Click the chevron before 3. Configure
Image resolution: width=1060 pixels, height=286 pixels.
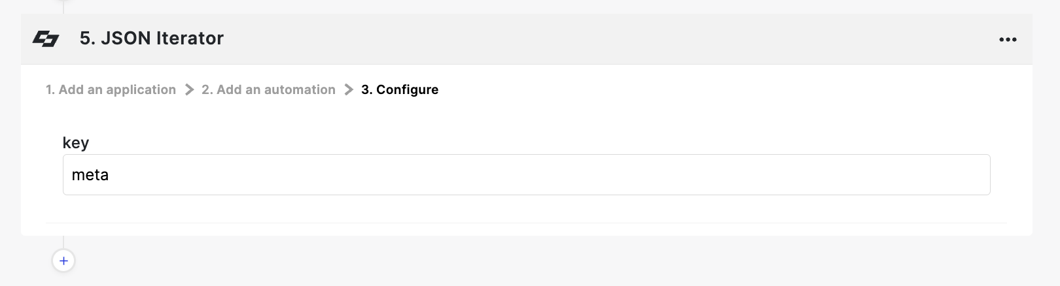pyautogui.click(x=349, y=89)
